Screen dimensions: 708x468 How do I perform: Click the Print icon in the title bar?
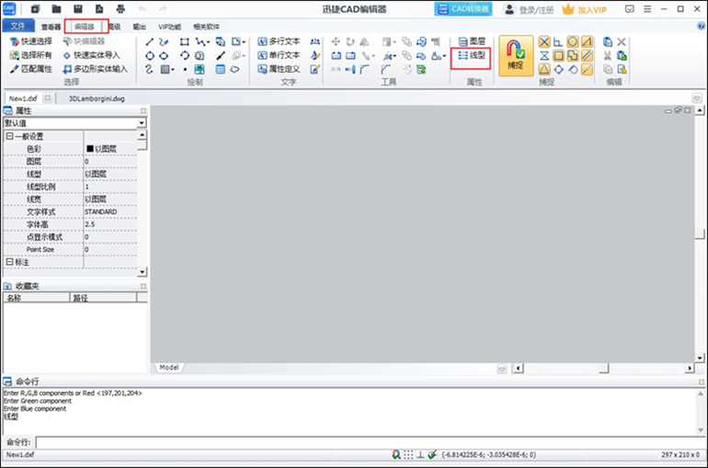120,9
